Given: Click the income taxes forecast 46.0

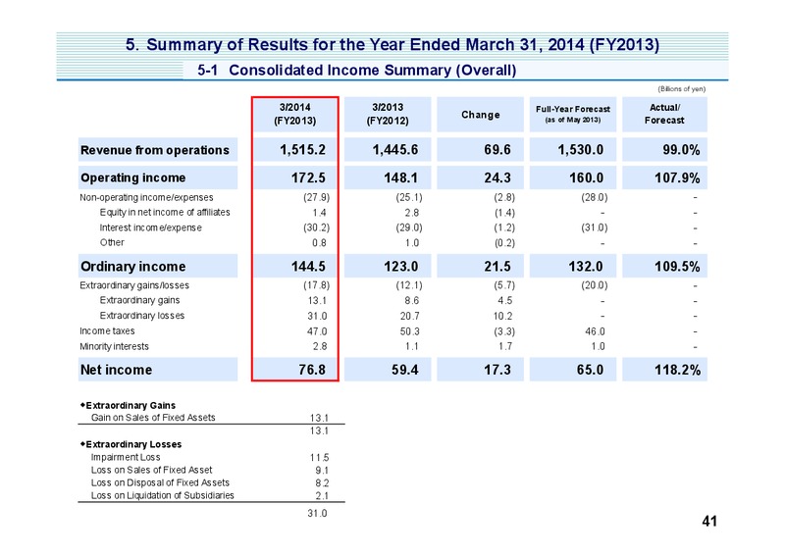Looking at the screenshot, I should click(595, 331).
